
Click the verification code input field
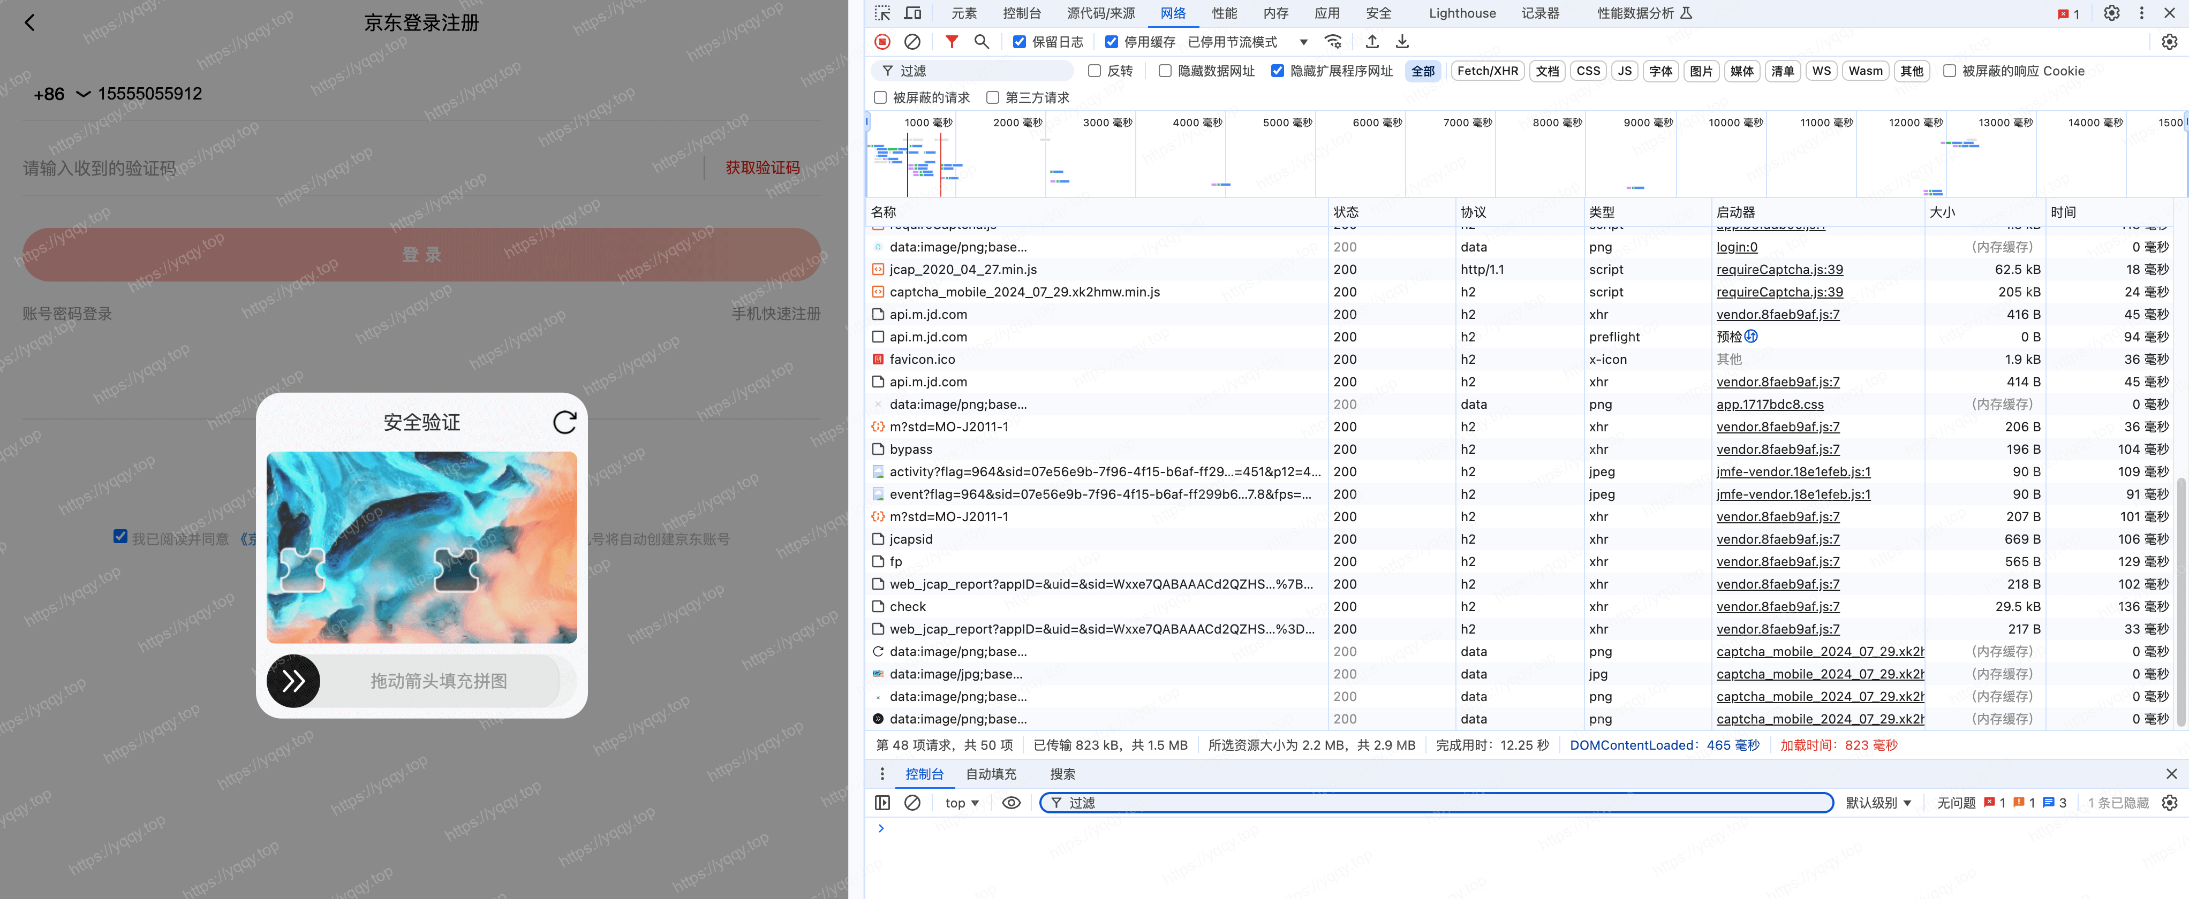[357, 168]
